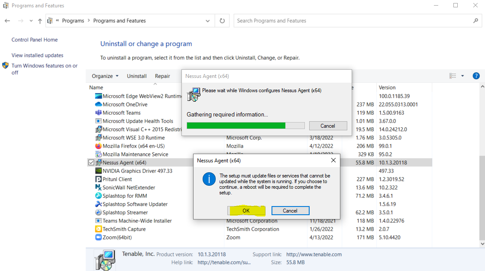Select the Microsoft Update Health Tools icon

click(98, 121)
